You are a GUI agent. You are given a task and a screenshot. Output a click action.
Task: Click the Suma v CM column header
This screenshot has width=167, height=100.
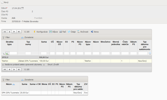pyautogui.click(x=35, y=84)
